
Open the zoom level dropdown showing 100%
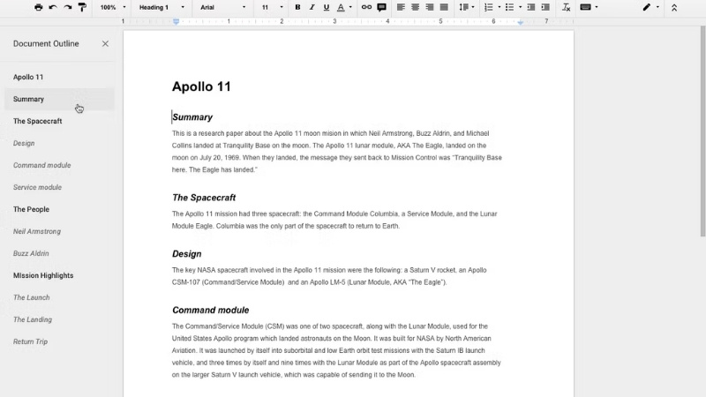[x=112, y=7]
